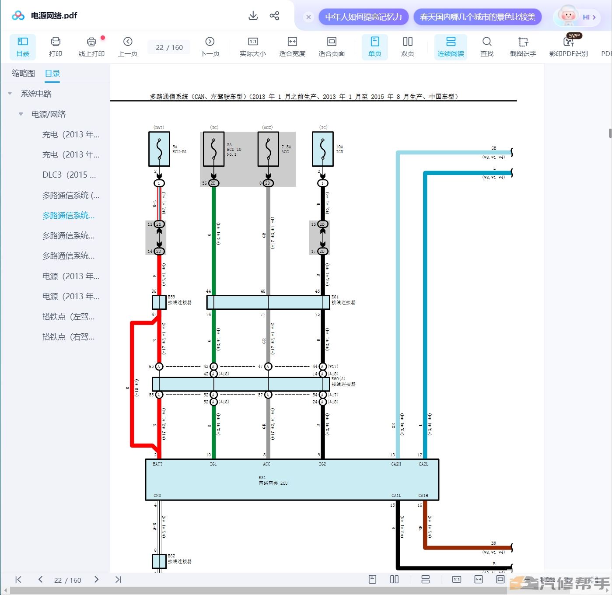This screenshot has height=595, width=612.
Task: Dismiss the suggestion bar with X
Action: (308, 17)
